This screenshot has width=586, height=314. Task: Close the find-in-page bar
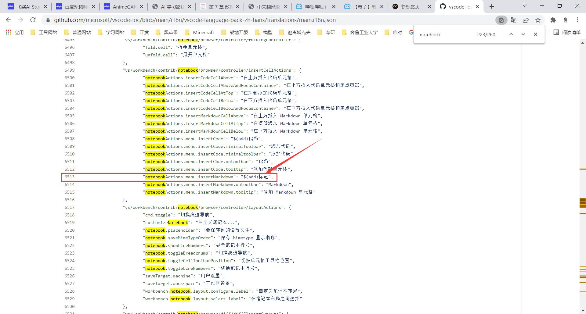[536, 34]
